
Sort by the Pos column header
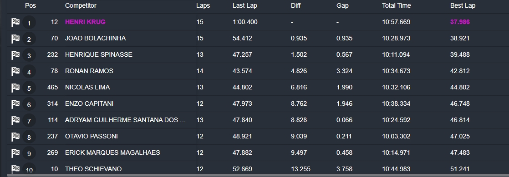pyautogui.click(x=31, y=5)
